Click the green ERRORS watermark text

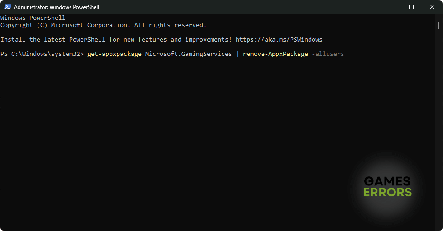tap(387, 192)
